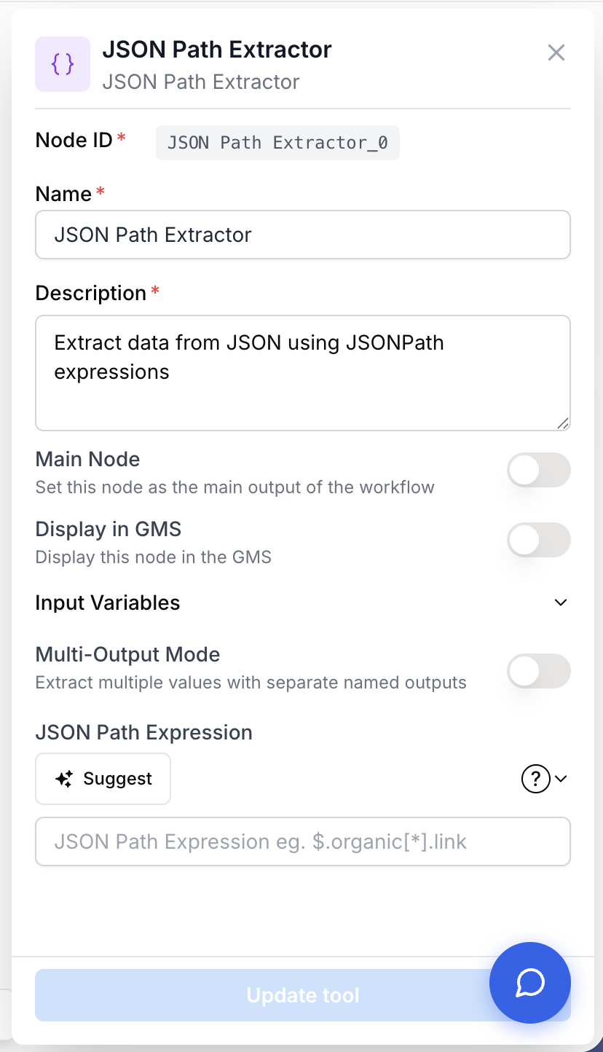Click into the Description text area

[303, 373]
